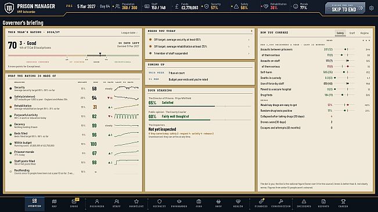This screenshot has width=378, height=212.
Task: Click the '5 Mar 2027' date in top bar
Action: click(87, 6)
